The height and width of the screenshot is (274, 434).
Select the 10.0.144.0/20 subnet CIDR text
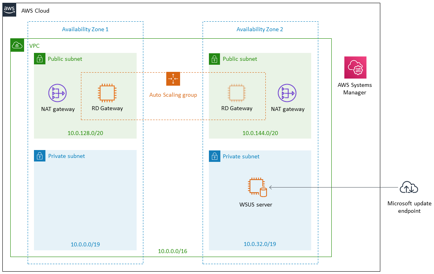260,133
